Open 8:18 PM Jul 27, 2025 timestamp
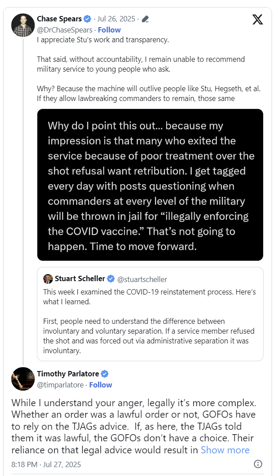276x476 pixels. [46, 464]
